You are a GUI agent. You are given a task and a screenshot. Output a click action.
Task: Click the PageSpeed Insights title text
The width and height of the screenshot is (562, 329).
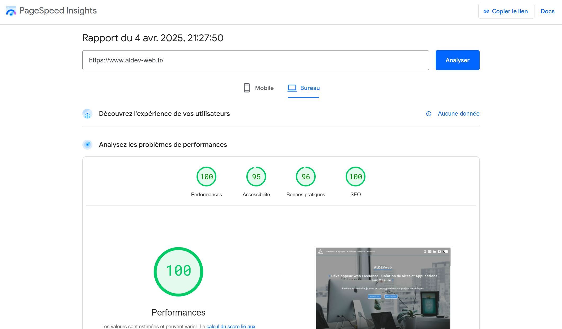pos(58,11)
